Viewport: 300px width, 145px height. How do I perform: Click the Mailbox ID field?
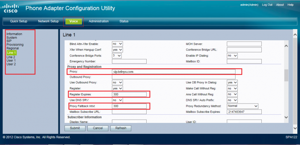click(x=244, y=61)
